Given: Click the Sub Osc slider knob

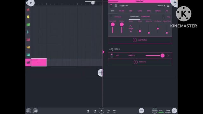Looking at the screenshot, I should tap(122, 24).
